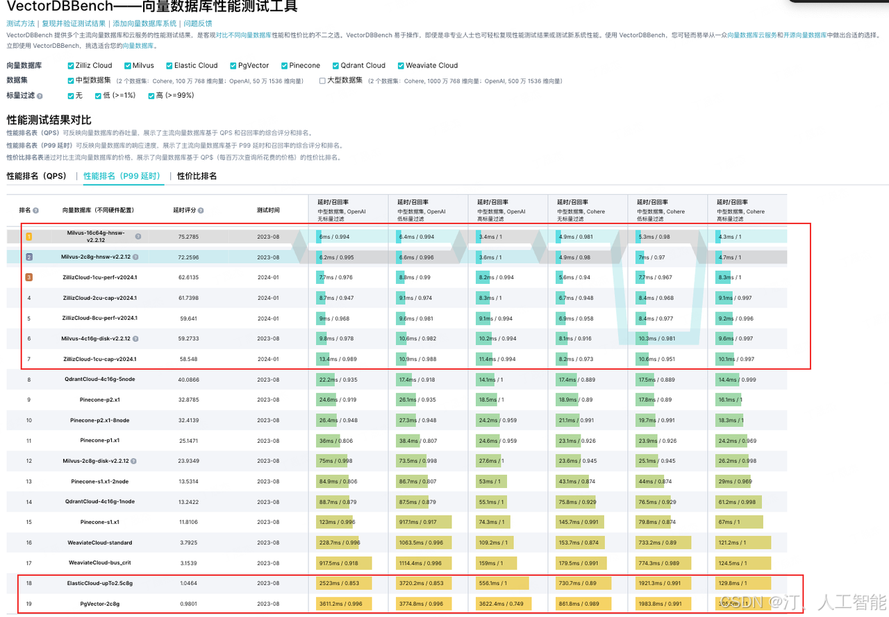Click the 0.9801 latency score cell
889x617 pixels.
(188, 604)
